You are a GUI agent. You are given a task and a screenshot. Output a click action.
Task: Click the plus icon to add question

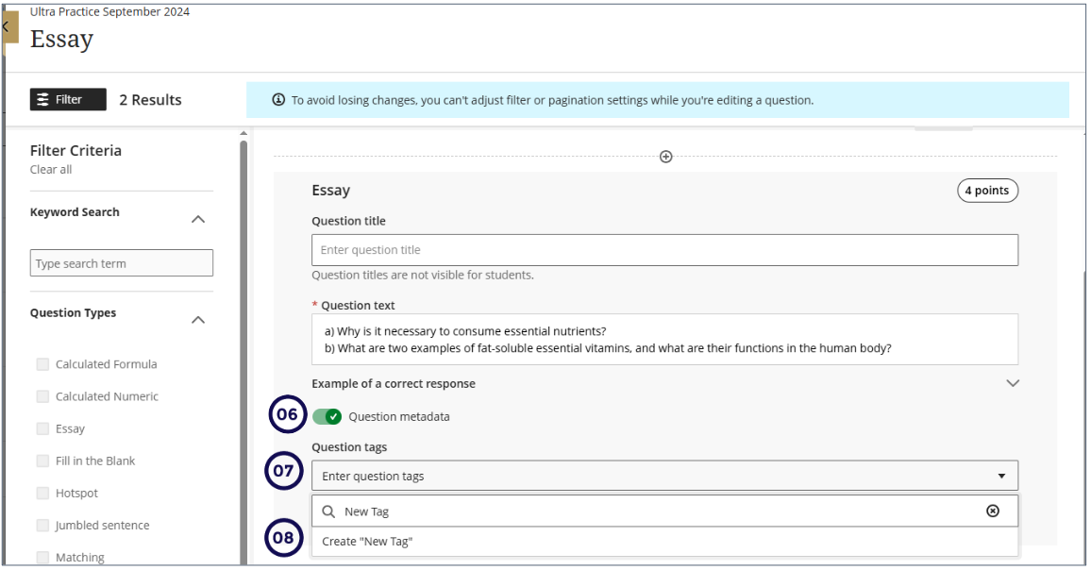665,157
